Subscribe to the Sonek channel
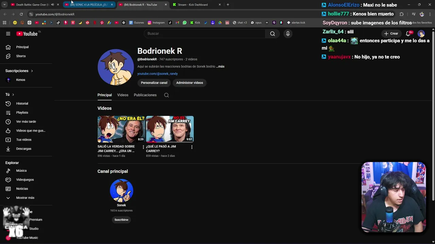 coord(121,220)
